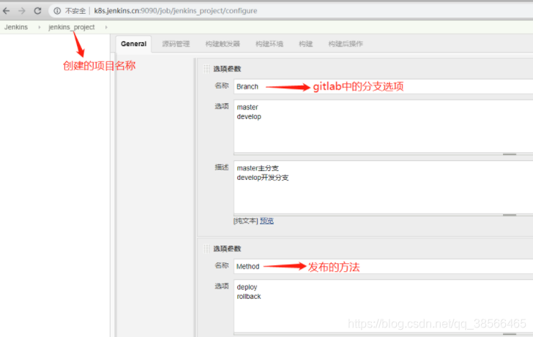Viewport: 533px width, 337px height.
Task: Select the General tab
Action: (133, 44)
